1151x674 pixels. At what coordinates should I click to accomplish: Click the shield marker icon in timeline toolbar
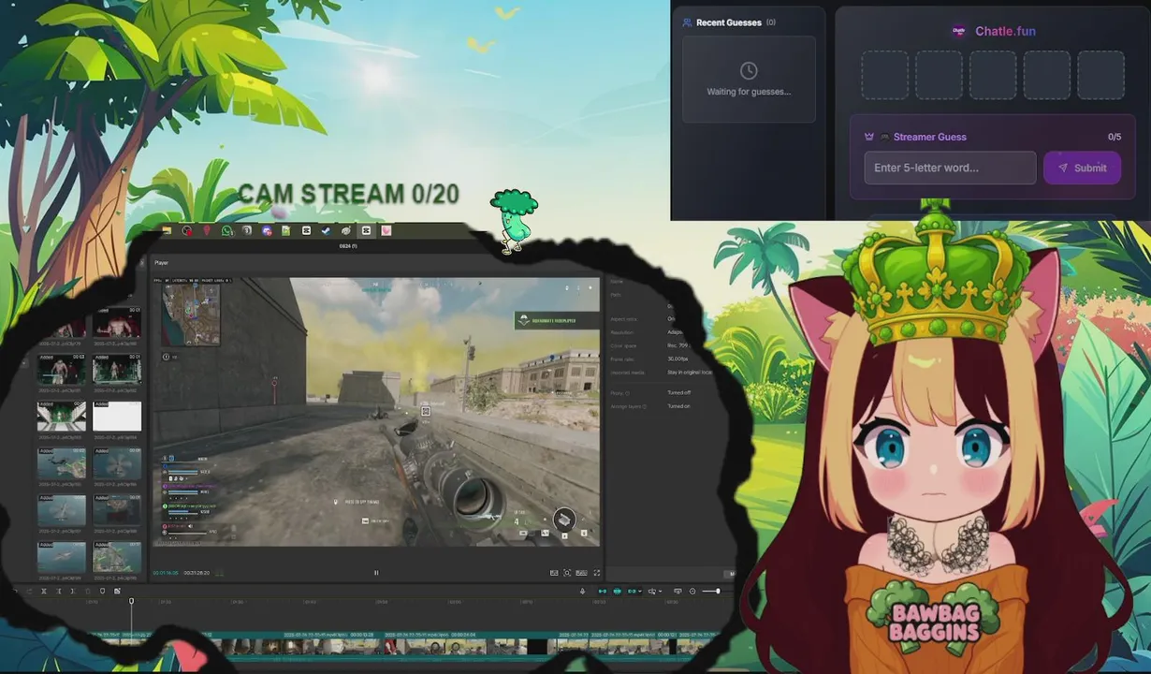point(102,591)
